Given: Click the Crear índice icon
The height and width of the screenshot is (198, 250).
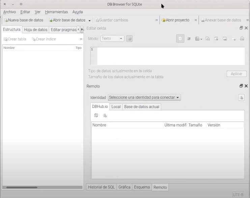Looking at the screenshot, I should [x=33, y=39].
